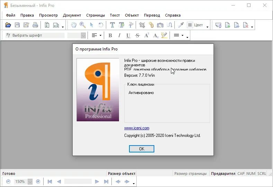Click the Выбрать шрифт font field
Viewport: 273px width, 187px height.
tap(35, 36)
